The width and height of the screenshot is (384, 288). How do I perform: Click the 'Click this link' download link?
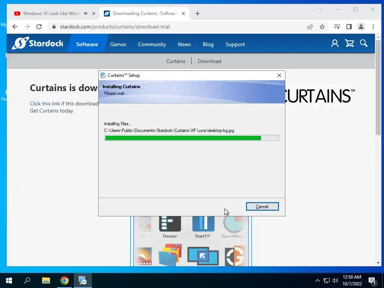click(45, 103)
